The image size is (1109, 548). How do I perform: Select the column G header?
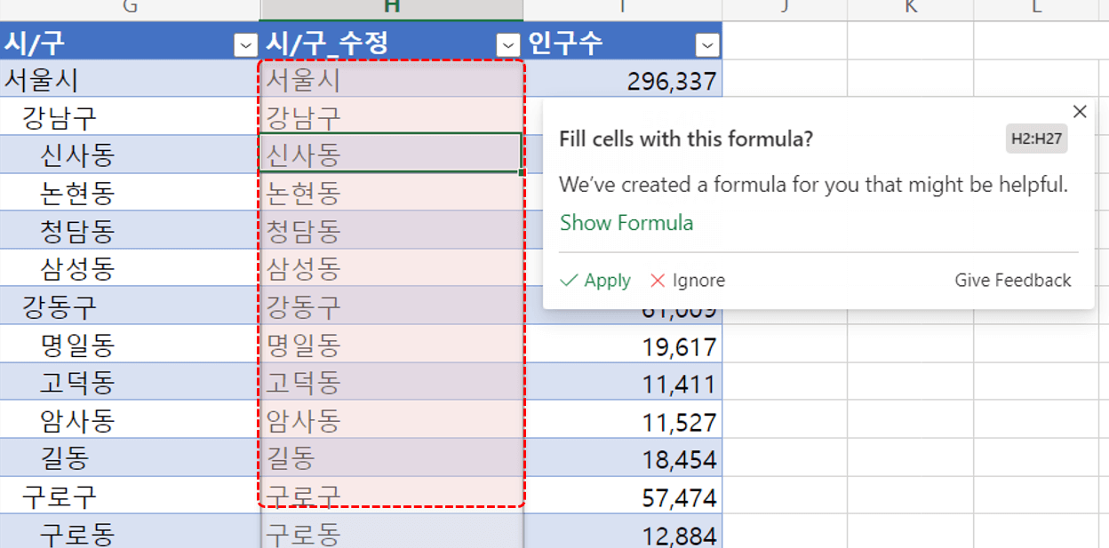[130, 9]
